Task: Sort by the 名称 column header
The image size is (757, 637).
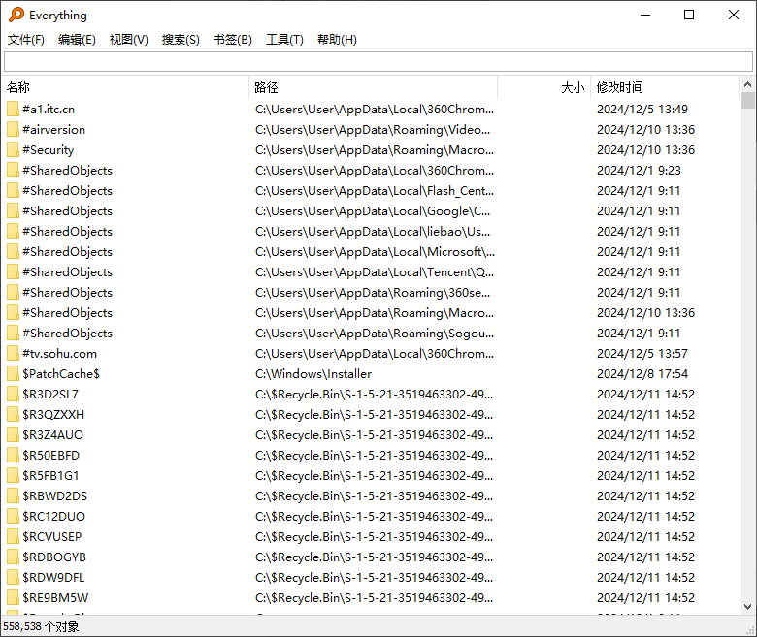Action: pyautogui.click(x=125, y=87)
